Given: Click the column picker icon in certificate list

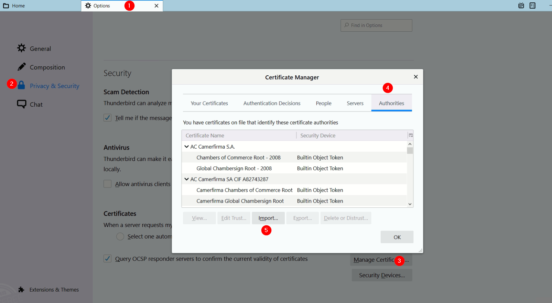Looking at the screenshot, I should [x=410, y=136].
